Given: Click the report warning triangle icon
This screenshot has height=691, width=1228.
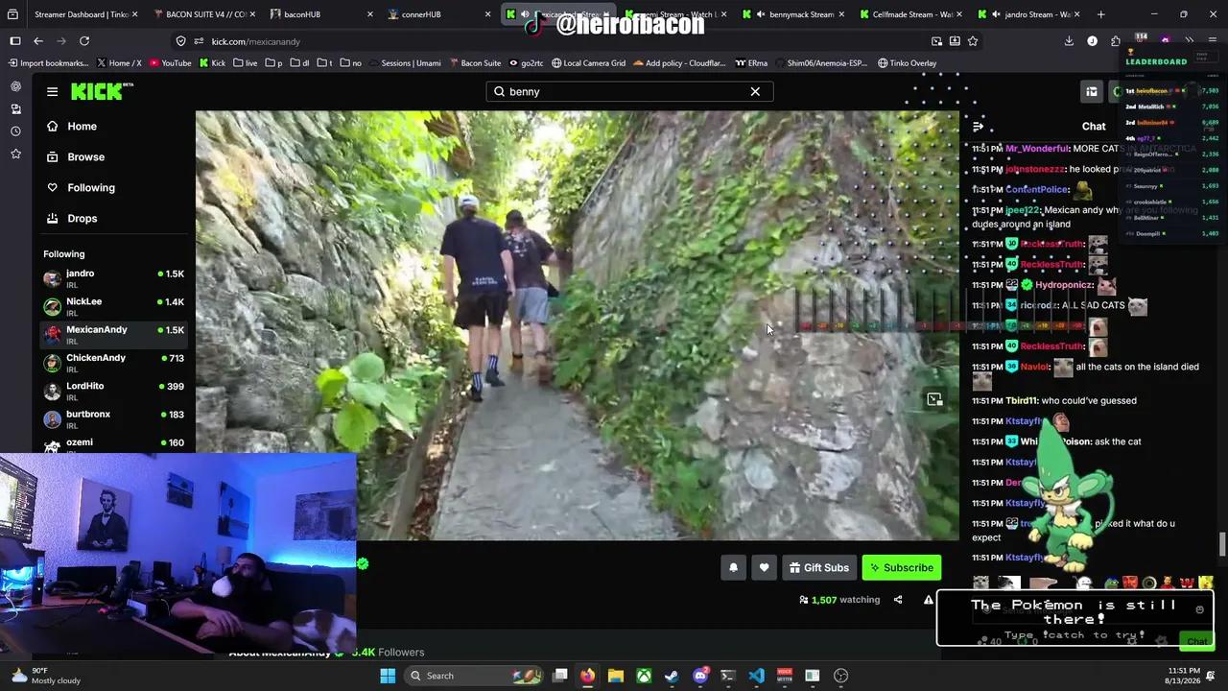Looking at the screenshot, I should pos(928,600).
